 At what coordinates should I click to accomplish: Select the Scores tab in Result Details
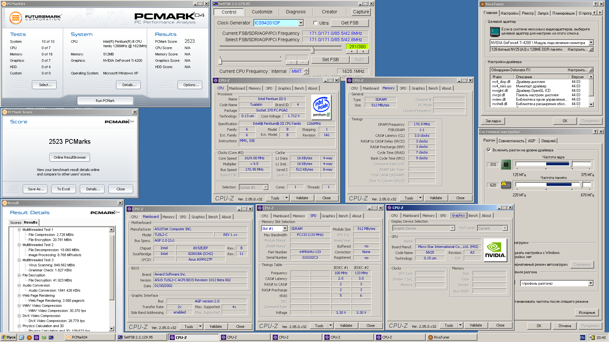pyautogui.click(x=16, y=223)
